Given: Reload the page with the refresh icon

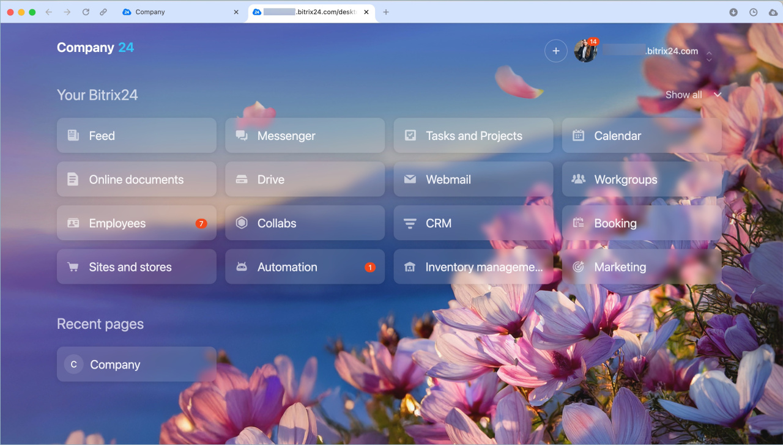Looking at the screenshot, I should [x=86, y=12].
